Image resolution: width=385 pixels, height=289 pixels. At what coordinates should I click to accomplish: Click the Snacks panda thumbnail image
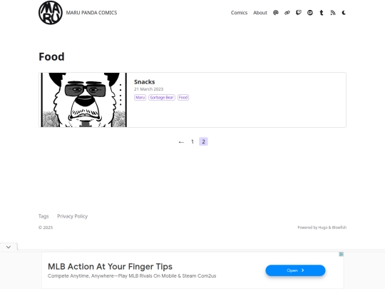coord(84,100)
